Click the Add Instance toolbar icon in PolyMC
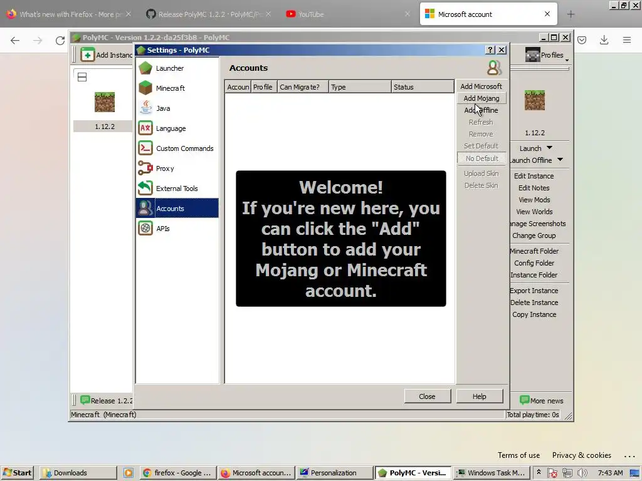This screenshot has width=642, height=481. click(x=87, y=55)
